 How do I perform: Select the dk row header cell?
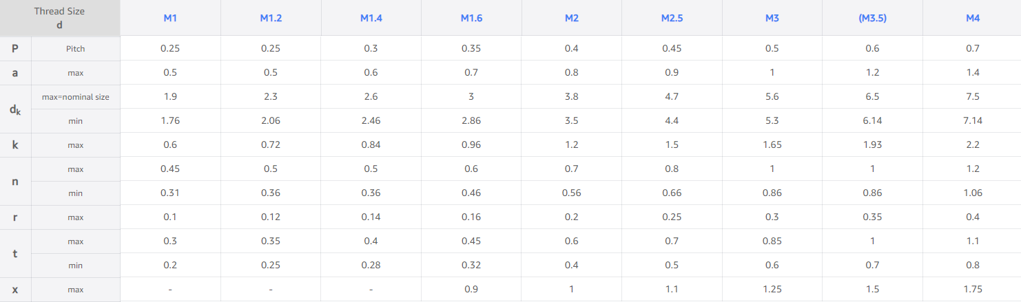click(15, 109)
